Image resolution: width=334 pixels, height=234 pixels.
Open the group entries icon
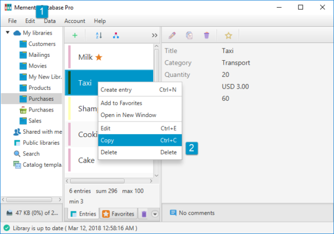coord(116,35)
